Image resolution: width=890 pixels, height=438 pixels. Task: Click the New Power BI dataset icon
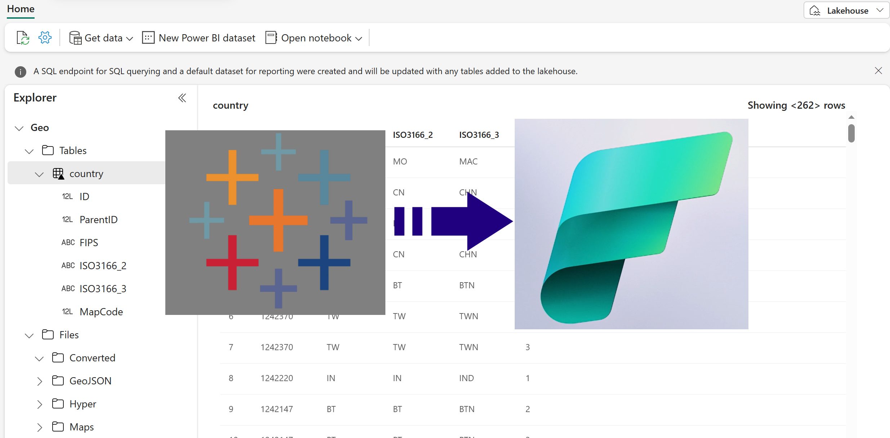[x=148, y=37]
